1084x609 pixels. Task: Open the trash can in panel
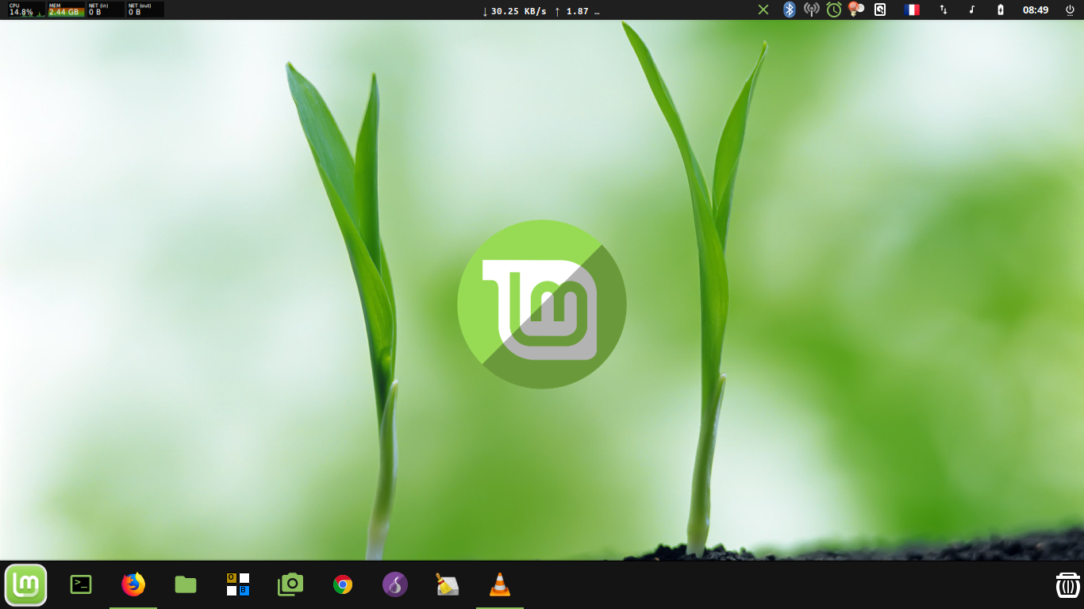click(x=1068, y=585)
